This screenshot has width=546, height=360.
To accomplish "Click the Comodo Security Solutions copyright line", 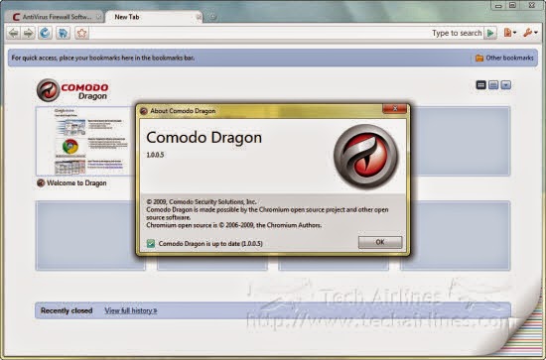I will [202, 201].
